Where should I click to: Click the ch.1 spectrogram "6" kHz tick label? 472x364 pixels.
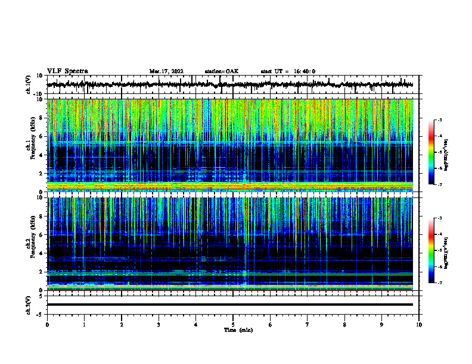click(x=42, y=136)
